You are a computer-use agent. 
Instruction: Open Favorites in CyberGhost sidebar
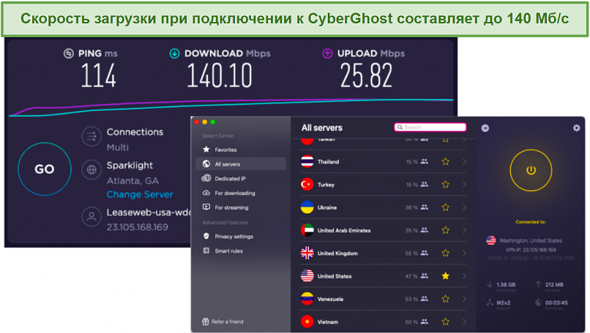[241, 150]
